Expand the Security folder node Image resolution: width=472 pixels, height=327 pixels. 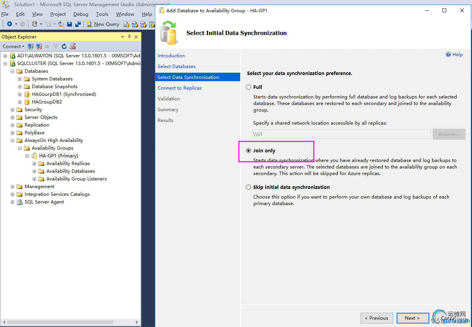[13, 109]
